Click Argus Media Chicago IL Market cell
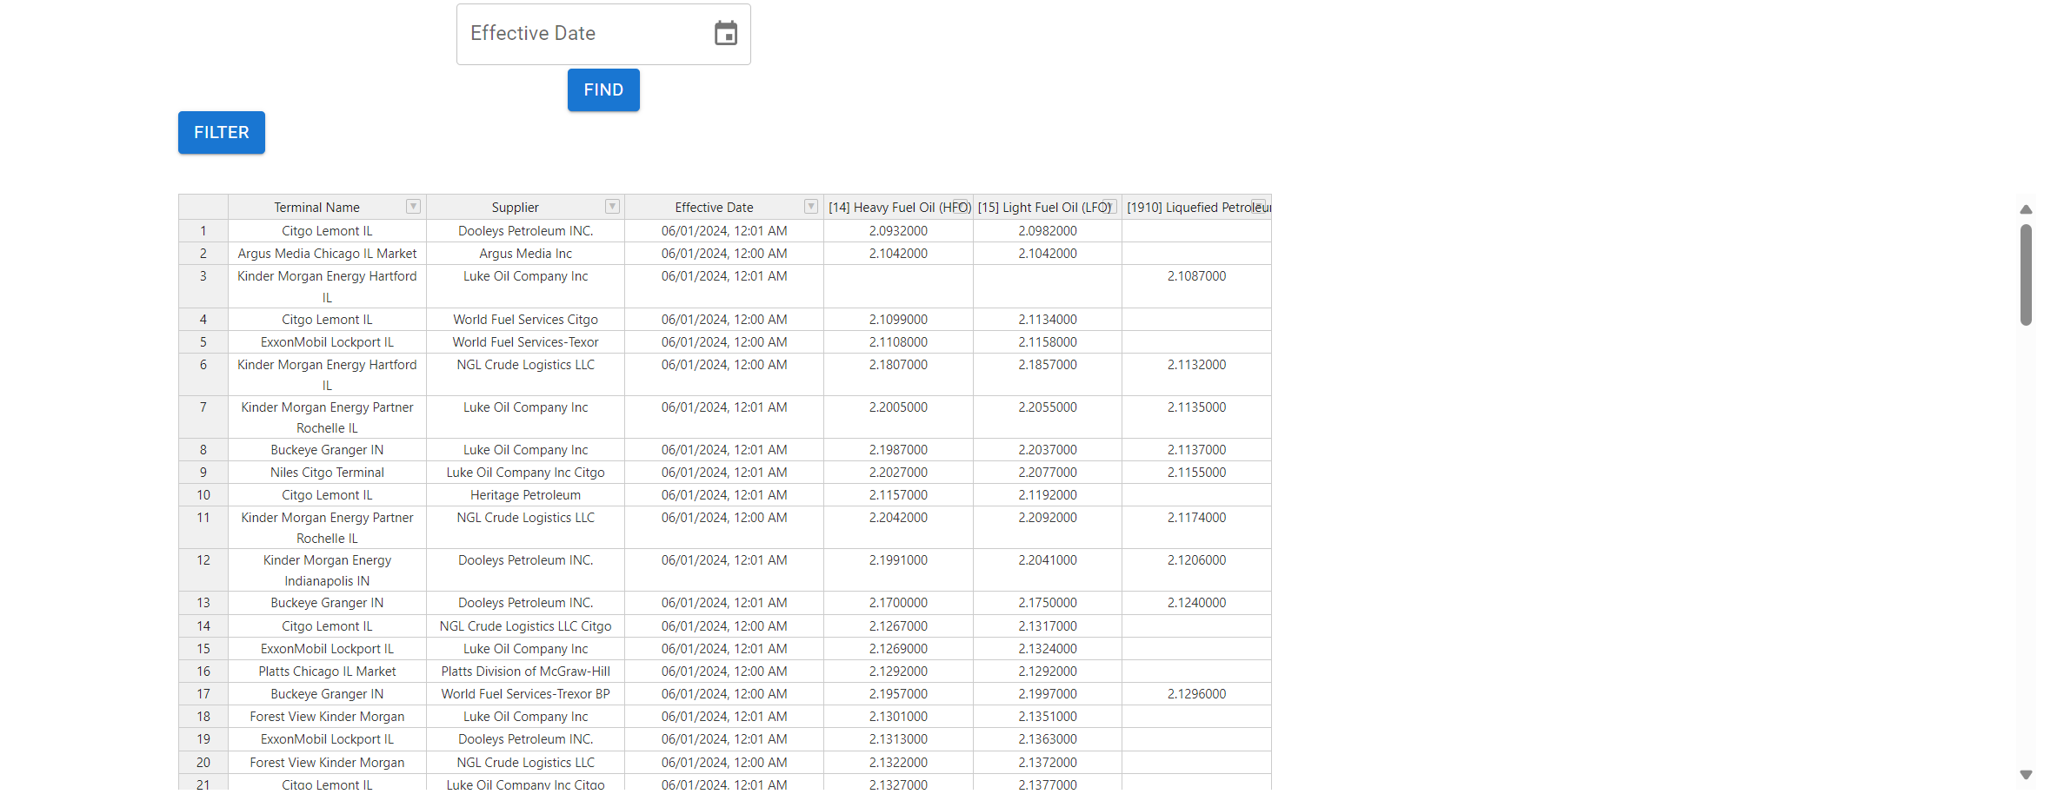 tap(327, 254)
